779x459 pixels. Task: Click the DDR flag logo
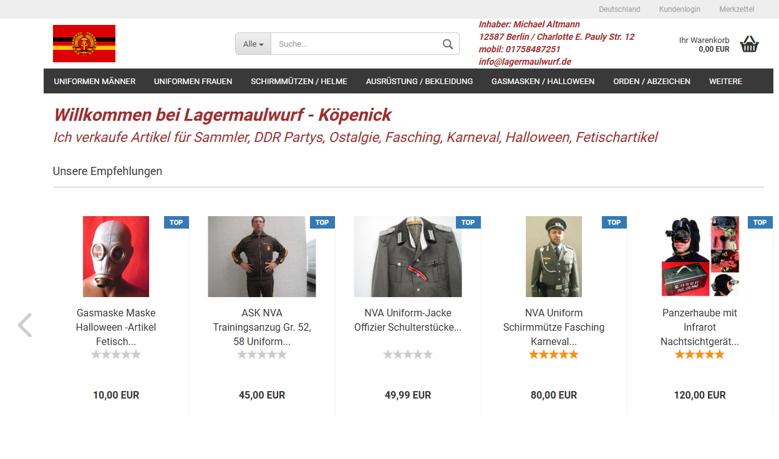click(84, 44)
